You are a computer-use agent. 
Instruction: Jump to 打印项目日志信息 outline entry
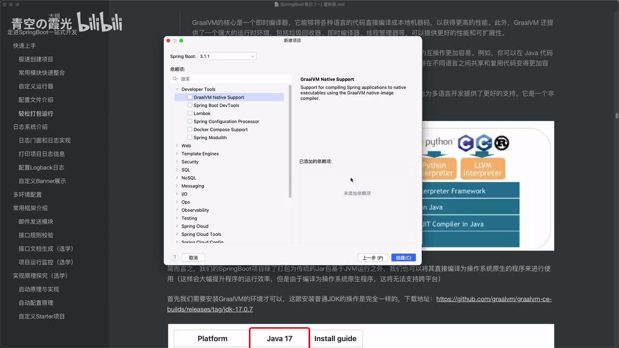(x=42, y=154)
